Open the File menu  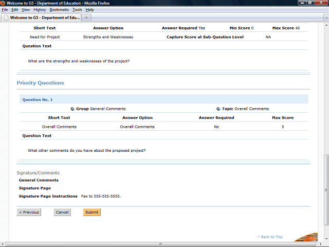5,10
